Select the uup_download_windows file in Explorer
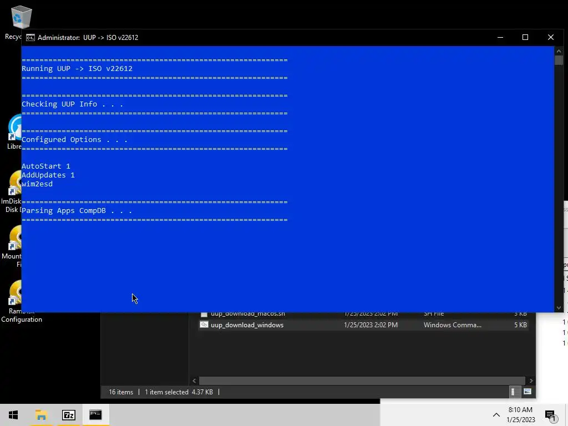The height and width of the screenshot is (426, 568). [x=363, y=325]
